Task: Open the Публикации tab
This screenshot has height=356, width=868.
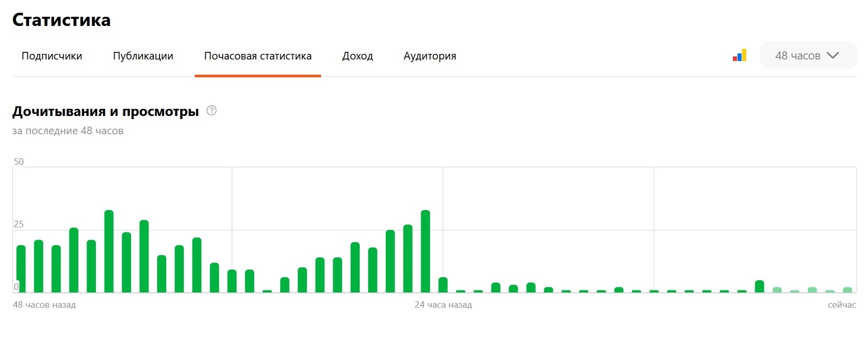Action: pos(143,56)
